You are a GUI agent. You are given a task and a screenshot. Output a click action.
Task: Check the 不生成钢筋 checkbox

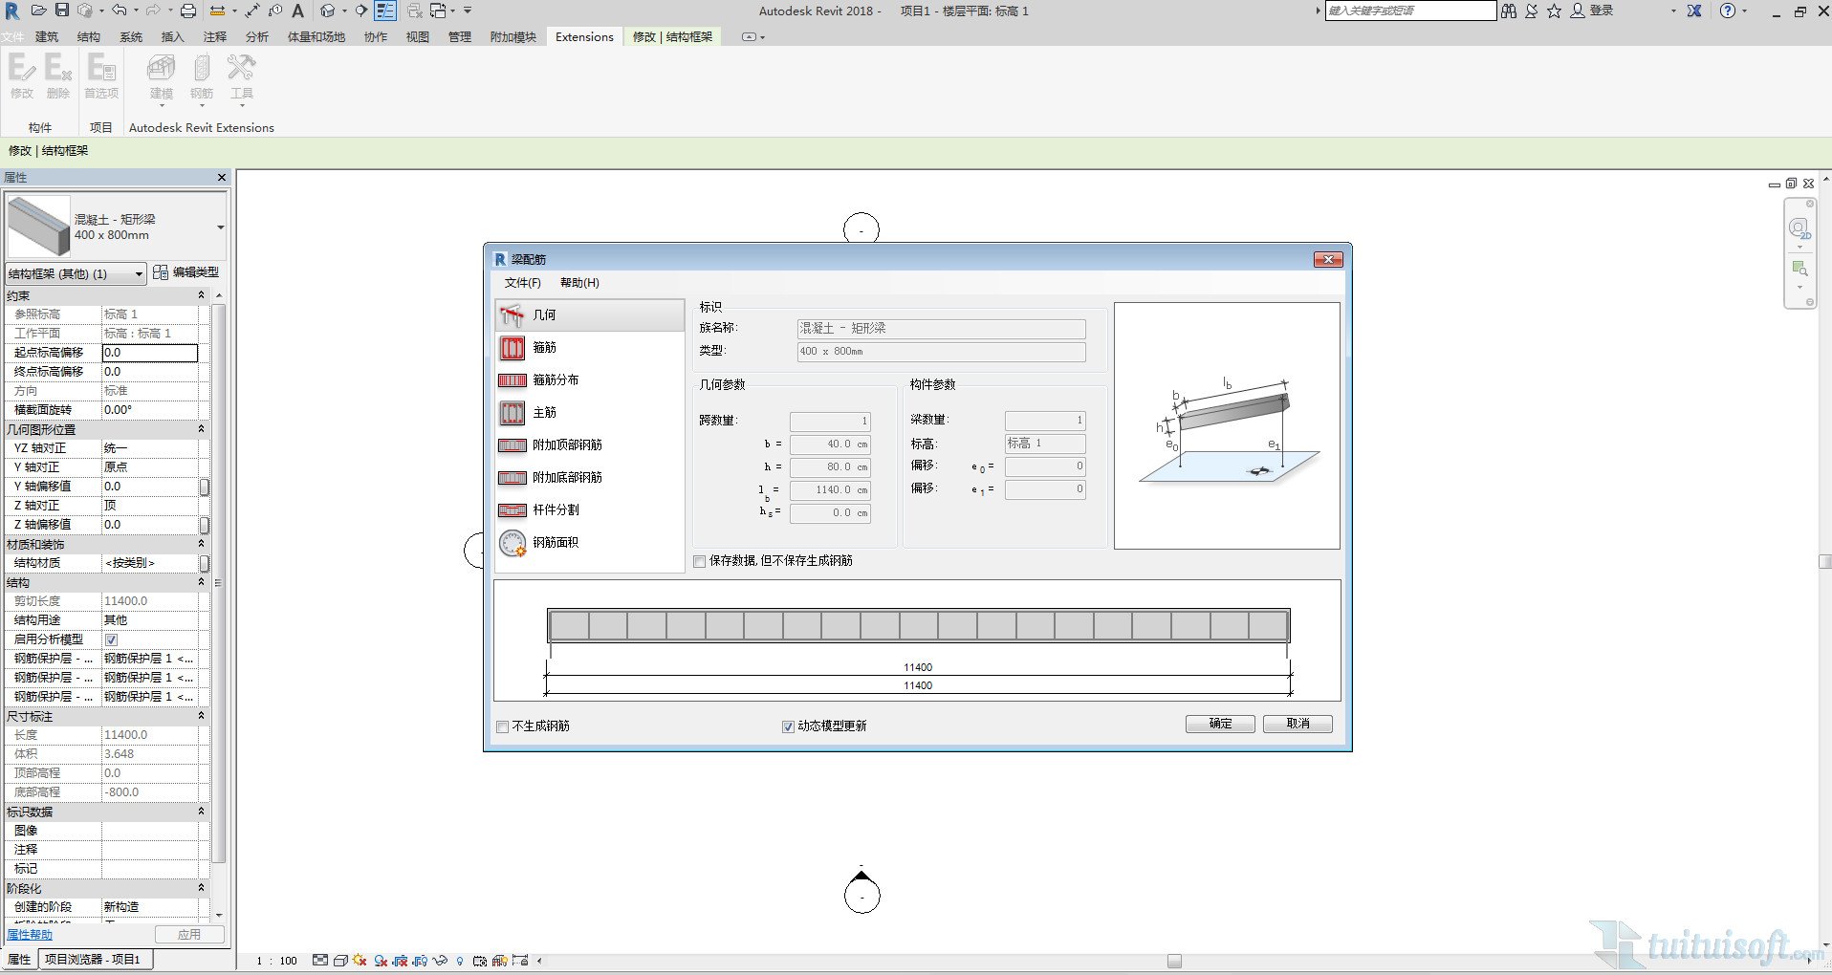coord(503,727)
